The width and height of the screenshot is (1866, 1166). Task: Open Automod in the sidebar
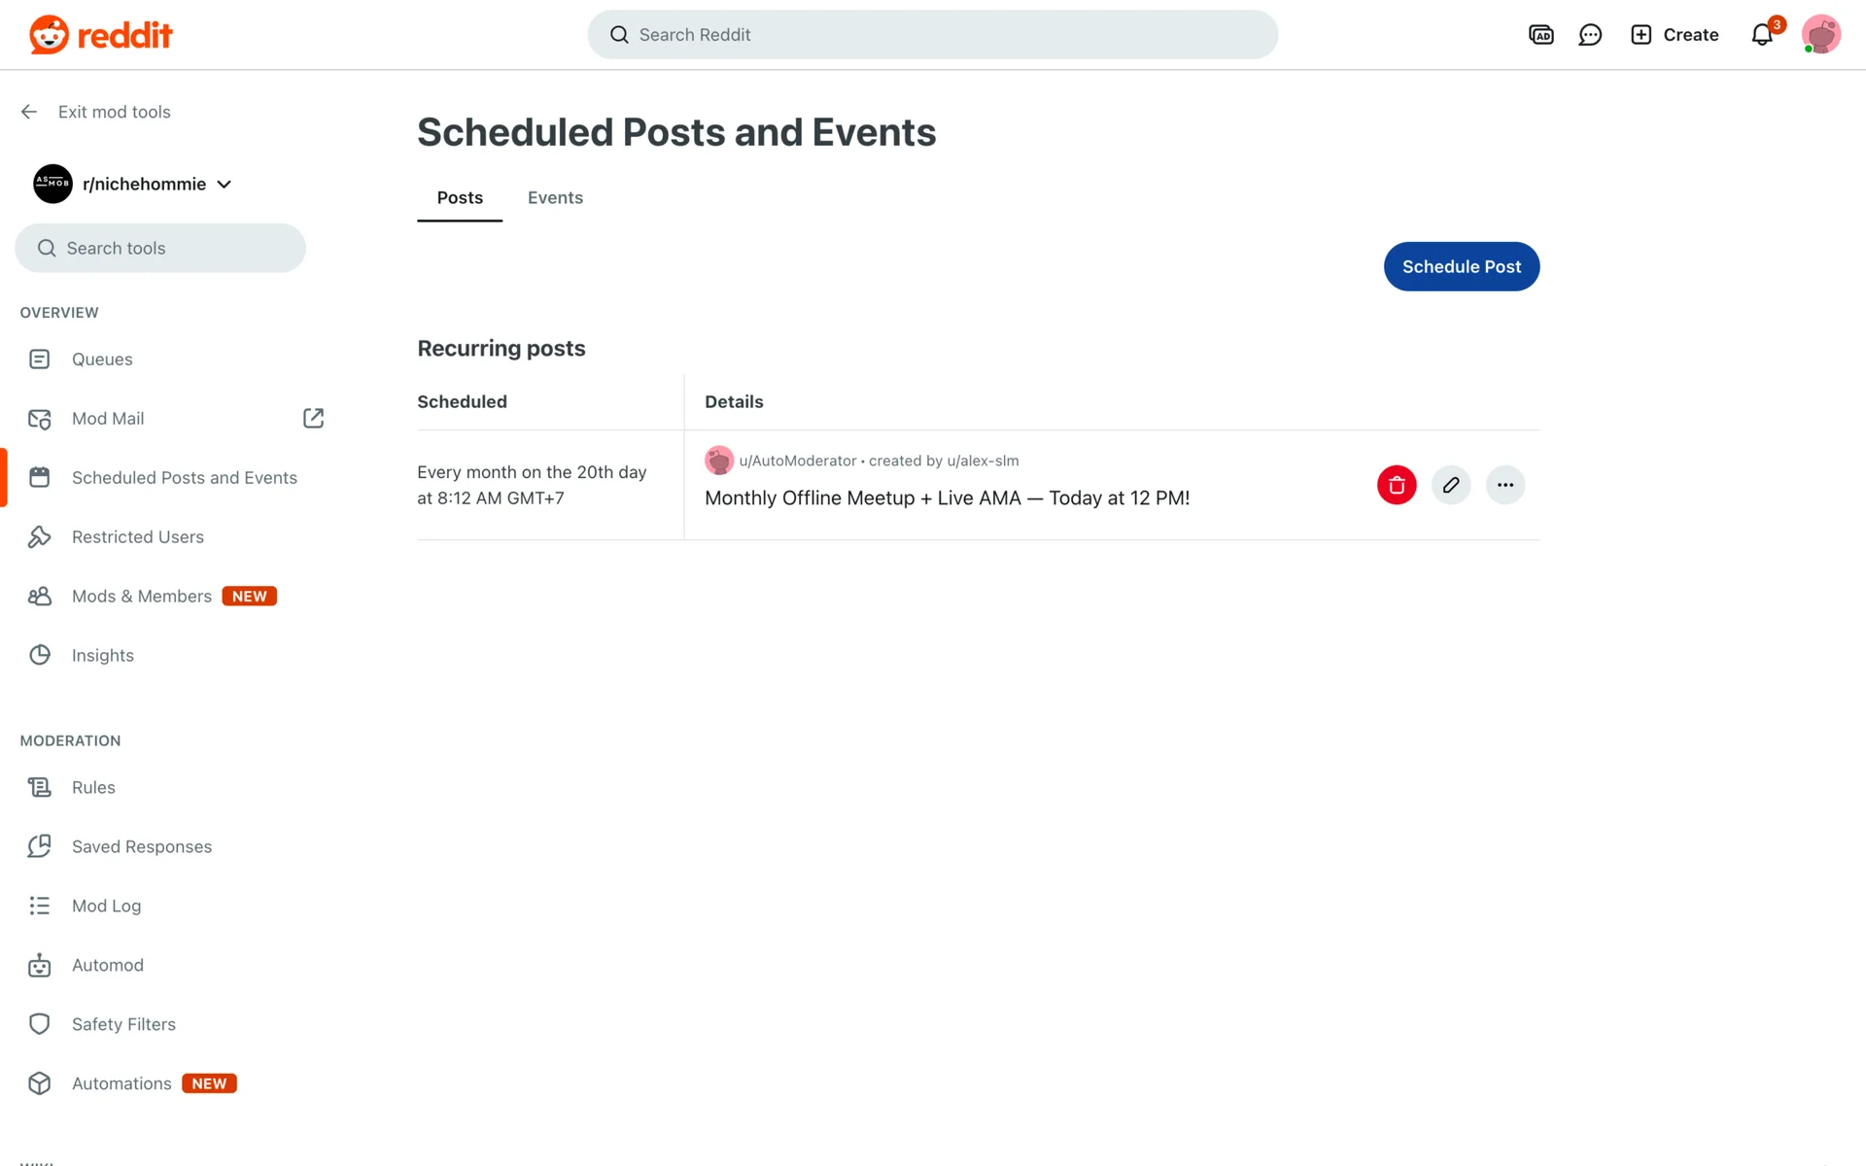(x=108, y=965)
